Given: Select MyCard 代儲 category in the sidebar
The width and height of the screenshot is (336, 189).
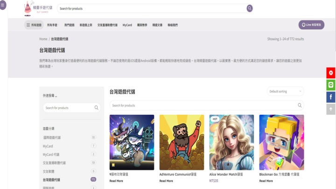Looking at the screenshot, I should tap(51, 154).
